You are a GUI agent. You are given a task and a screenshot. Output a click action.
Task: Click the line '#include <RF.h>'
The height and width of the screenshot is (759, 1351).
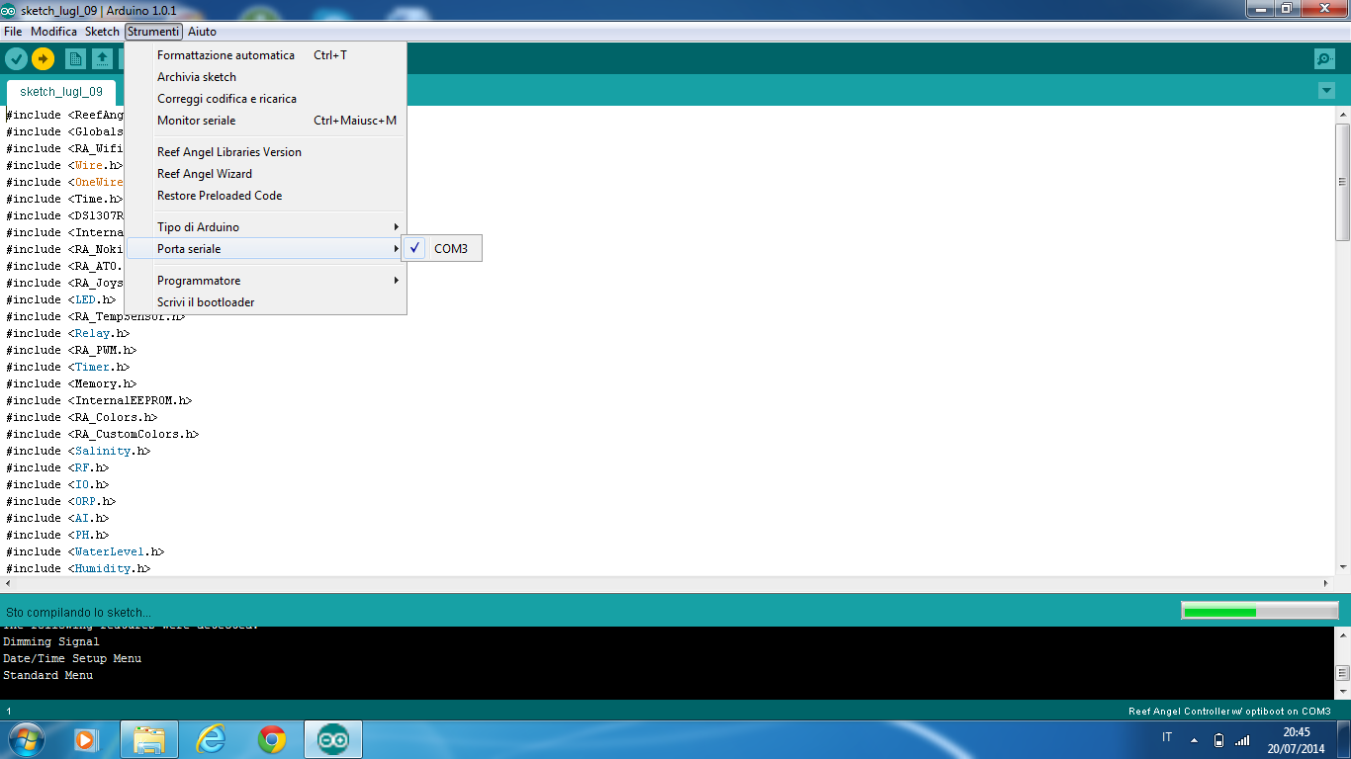[x=57, y=467]
